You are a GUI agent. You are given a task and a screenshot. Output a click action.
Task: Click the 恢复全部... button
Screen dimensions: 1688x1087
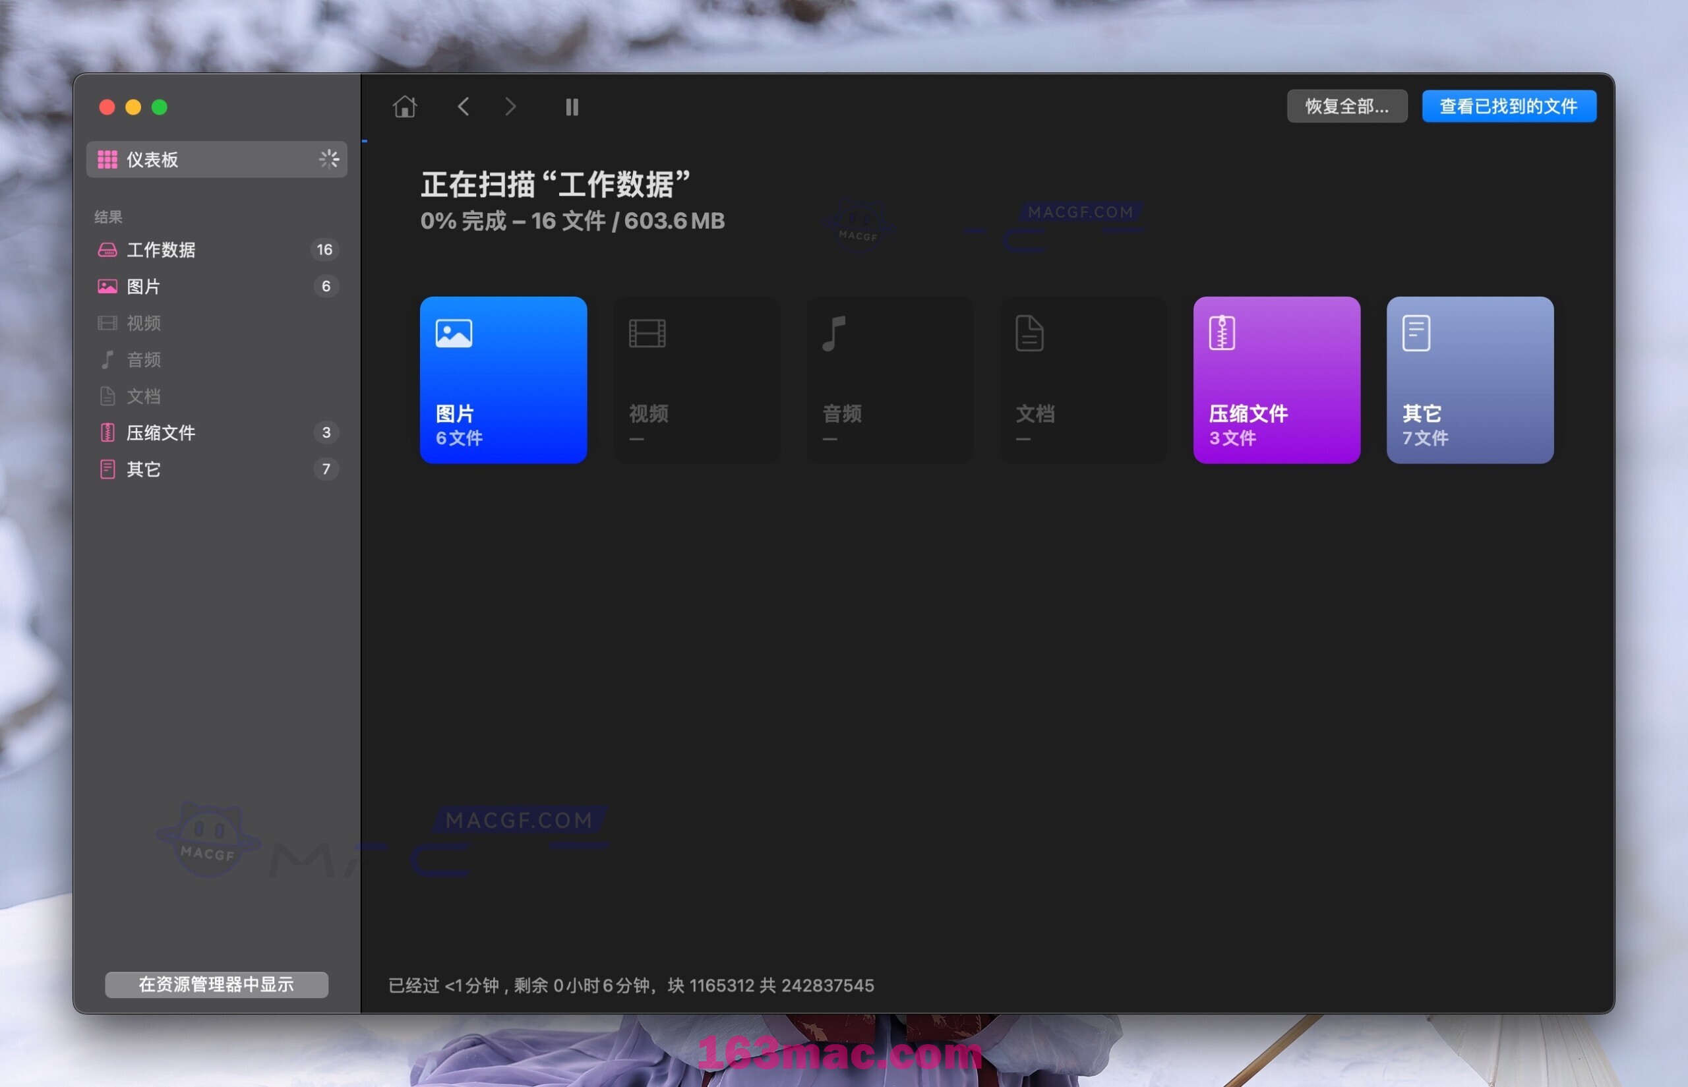click(x=1346, y=106)
